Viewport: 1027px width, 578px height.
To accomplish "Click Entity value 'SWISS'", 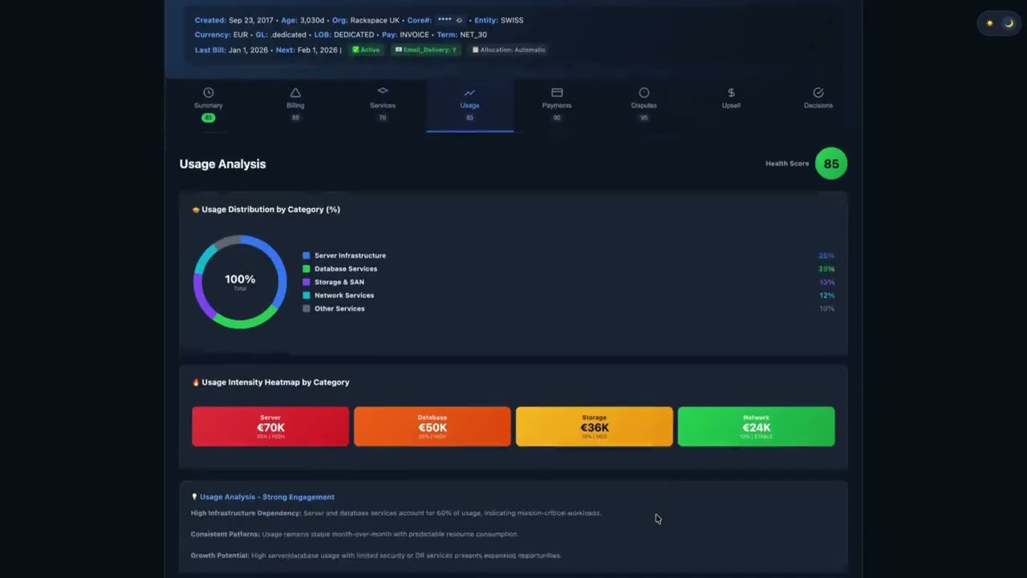I will pos(512,20).
